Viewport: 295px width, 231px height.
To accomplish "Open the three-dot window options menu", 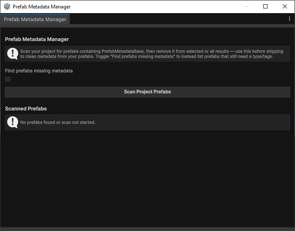I will (x=290, y=19).
